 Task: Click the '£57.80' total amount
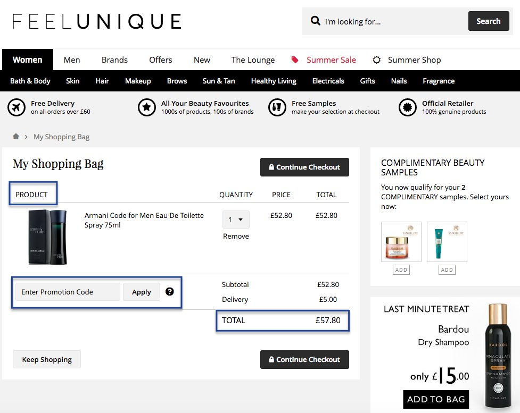[x=328, y=321]
